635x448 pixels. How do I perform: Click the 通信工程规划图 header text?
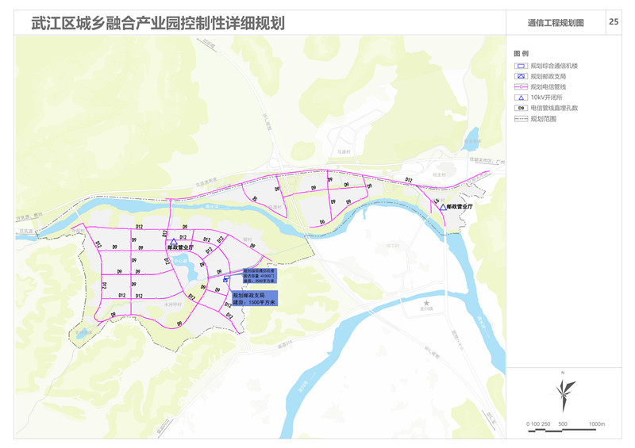coord(556,23)
